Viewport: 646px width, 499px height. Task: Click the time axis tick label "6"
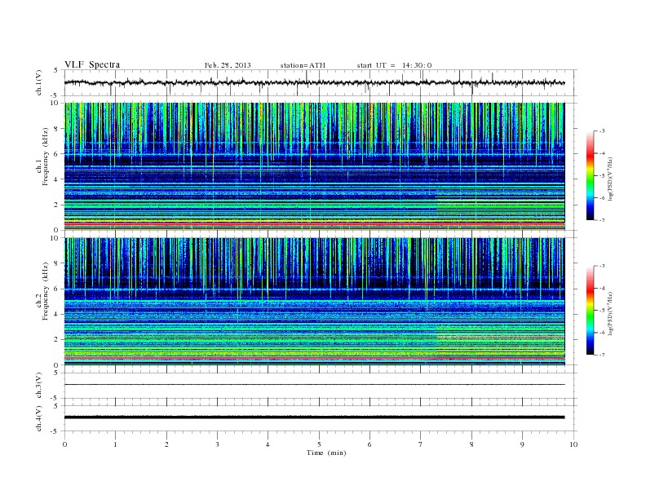[369, 444]
